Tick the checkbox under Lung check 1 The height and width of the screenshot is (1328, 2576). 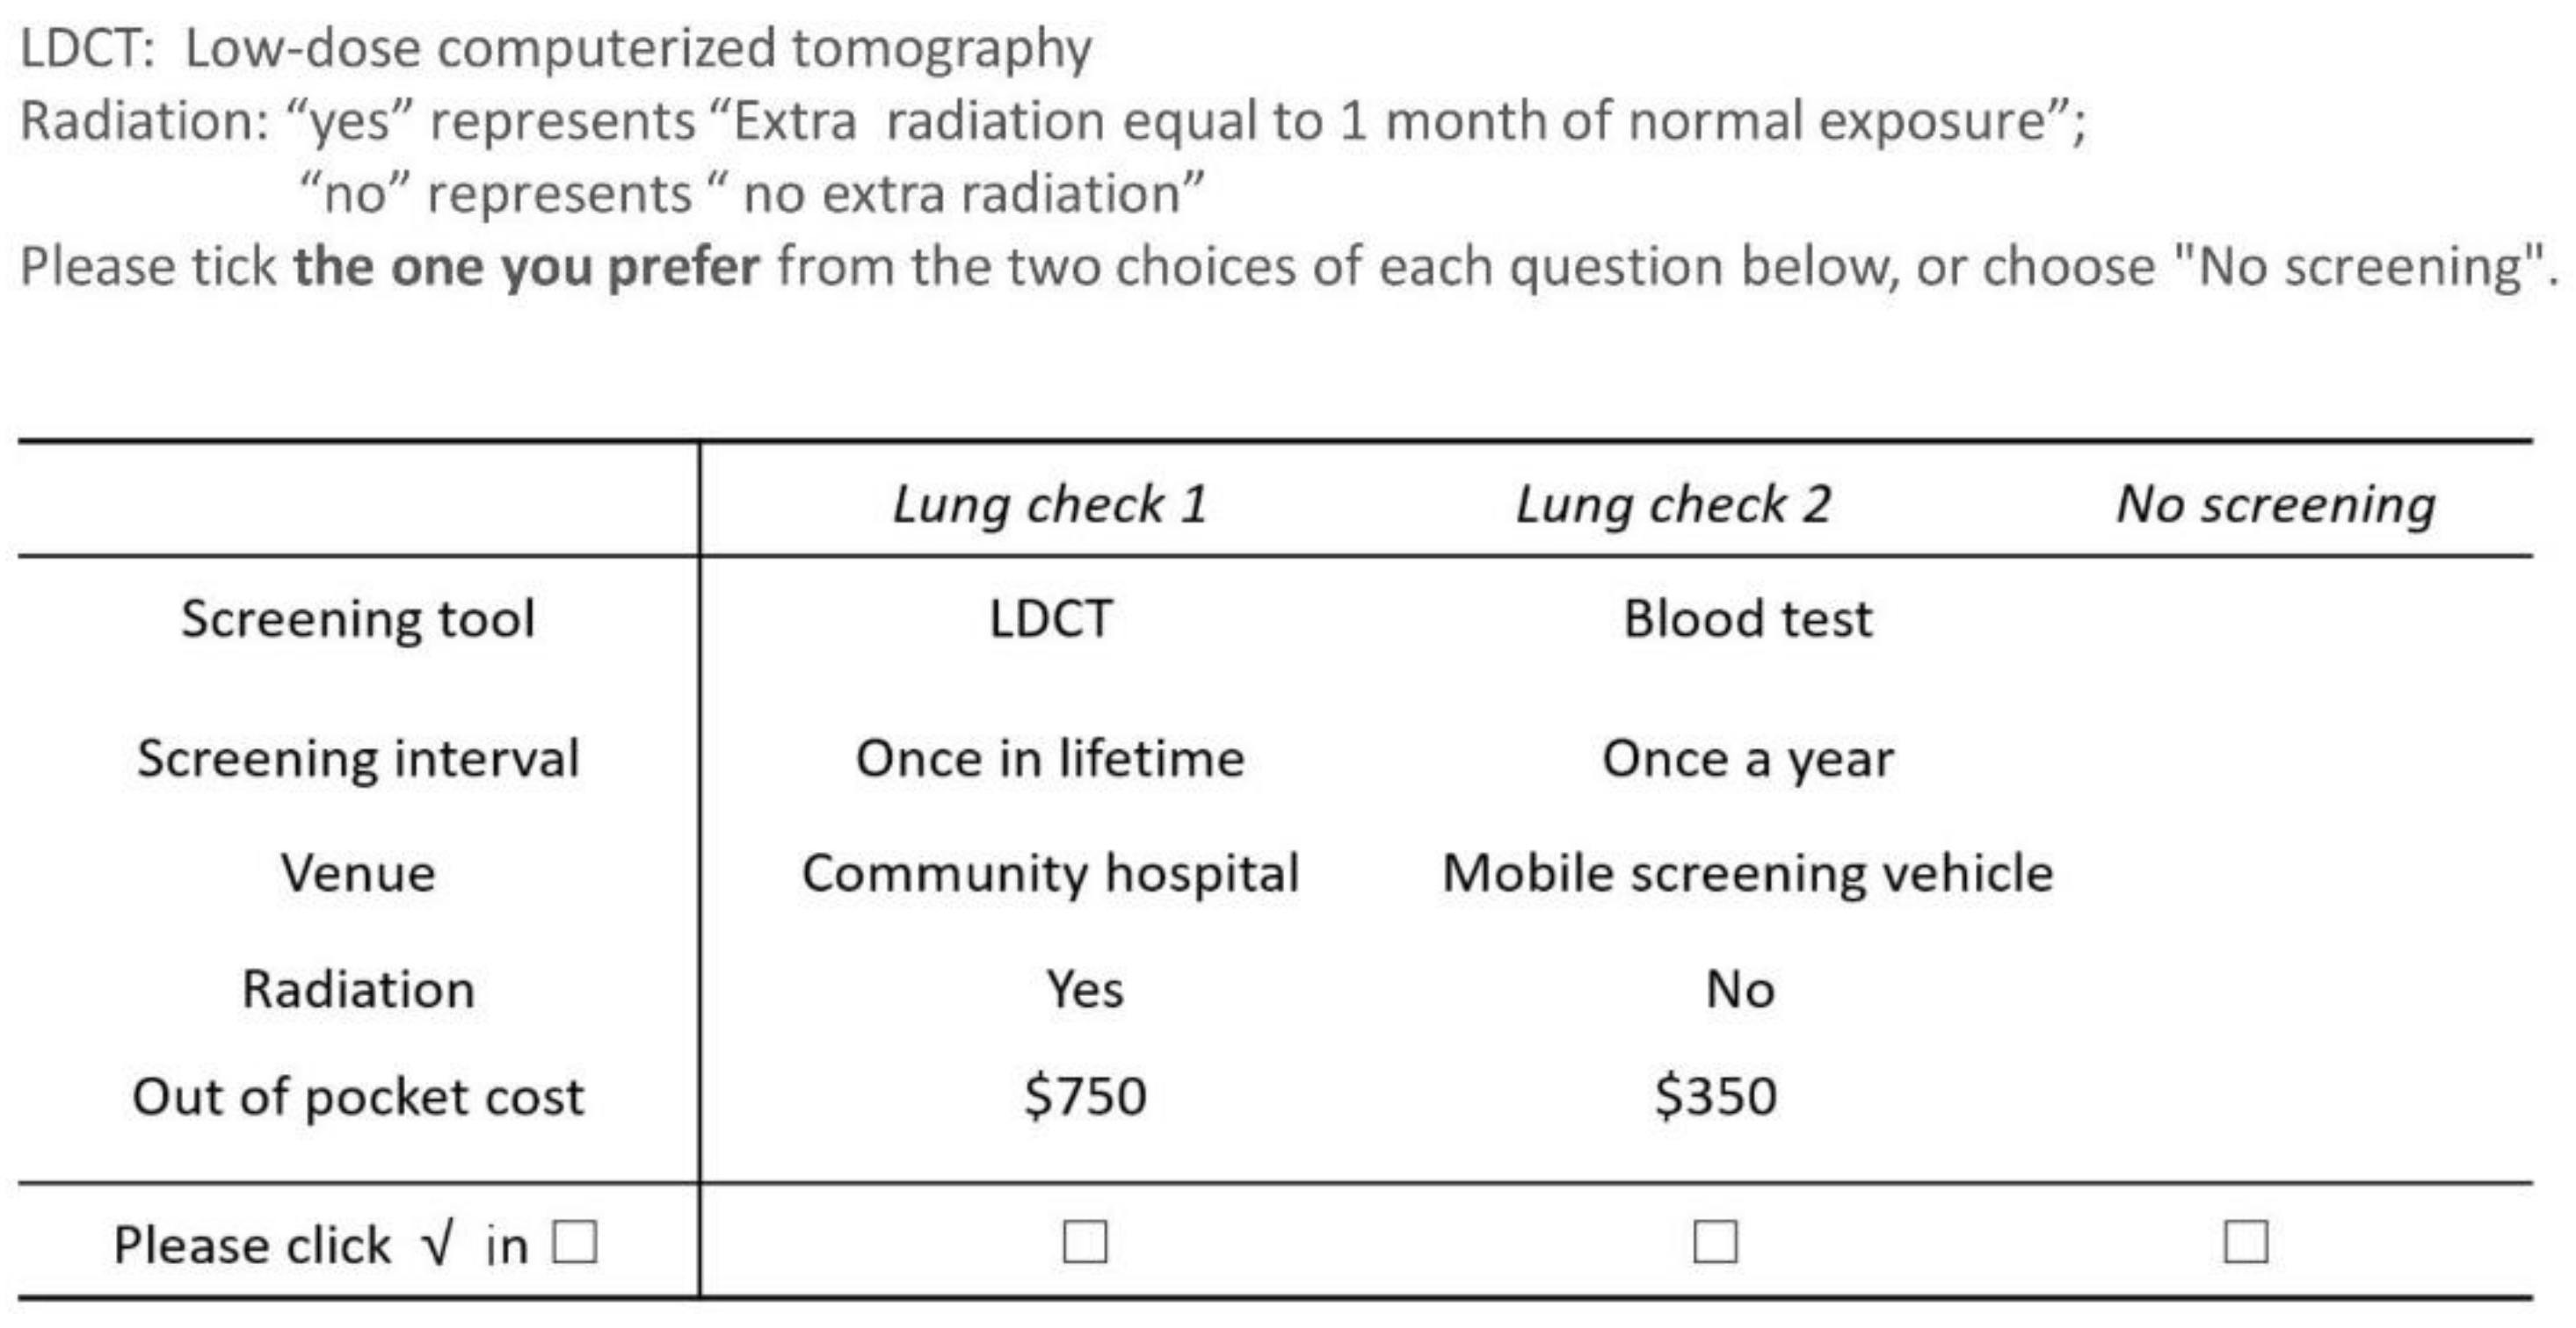pos(1085,1242)
